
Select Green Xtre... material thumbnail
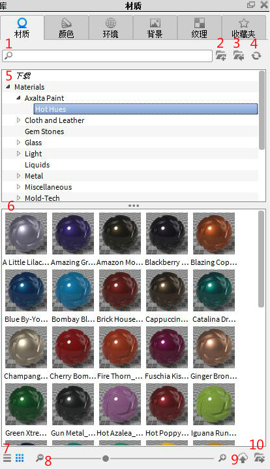[x=26, y=404]
